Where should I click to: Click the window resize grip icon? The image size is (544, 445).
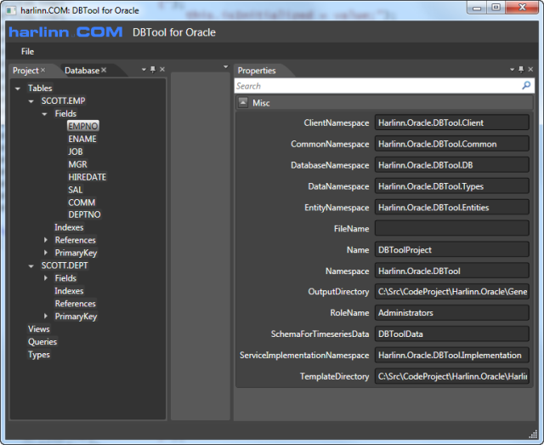[x=533, y=434]
